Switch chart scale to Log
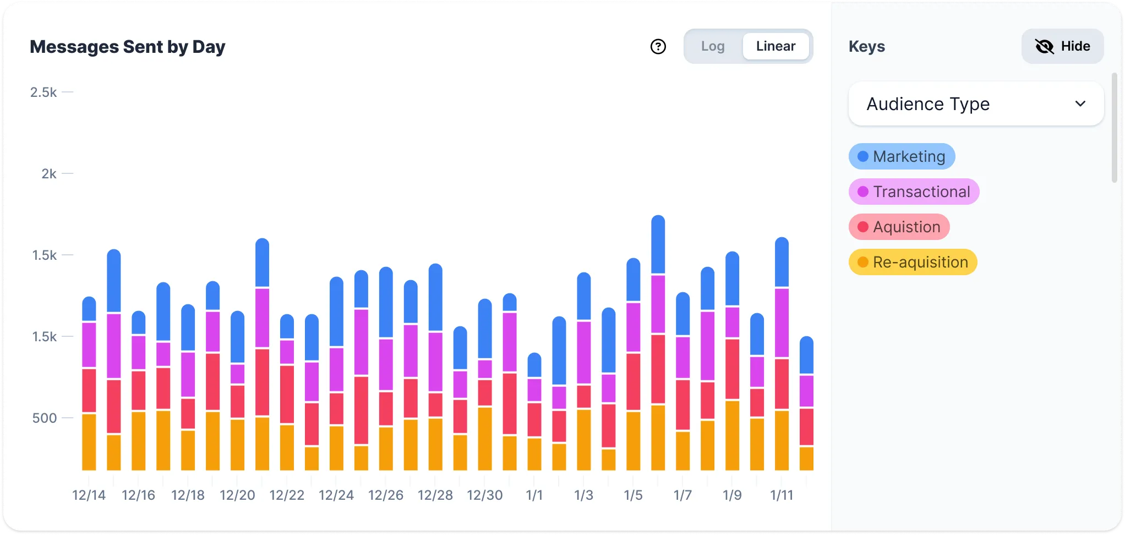The image size is (1125, 535). click(713, 47)
